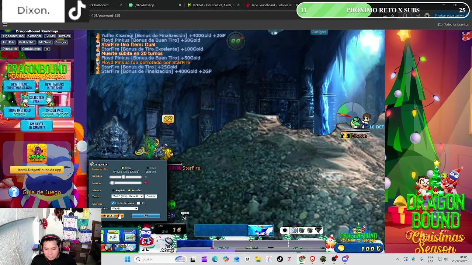Switch to the KickBot browser tab
472x265 pixels.
point(213,5)
